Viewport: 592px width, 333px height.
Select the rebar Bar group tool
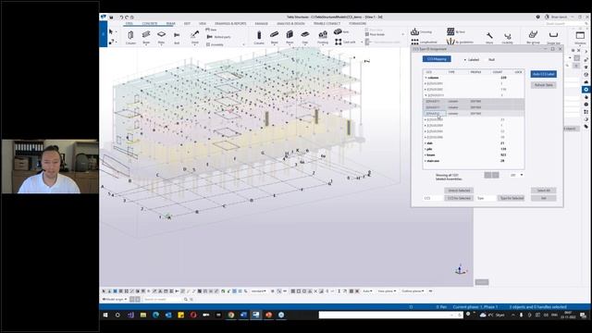tap(533, 37)
